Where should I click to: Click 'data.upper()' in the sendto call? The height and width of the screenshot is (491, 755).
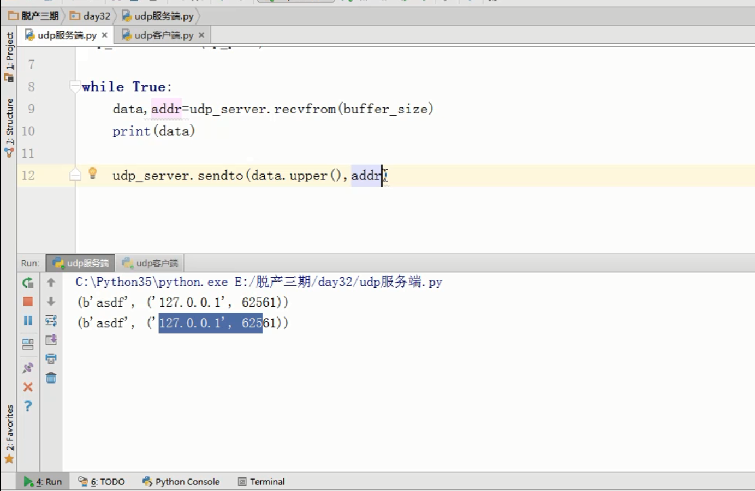click(x=296, y=176)
